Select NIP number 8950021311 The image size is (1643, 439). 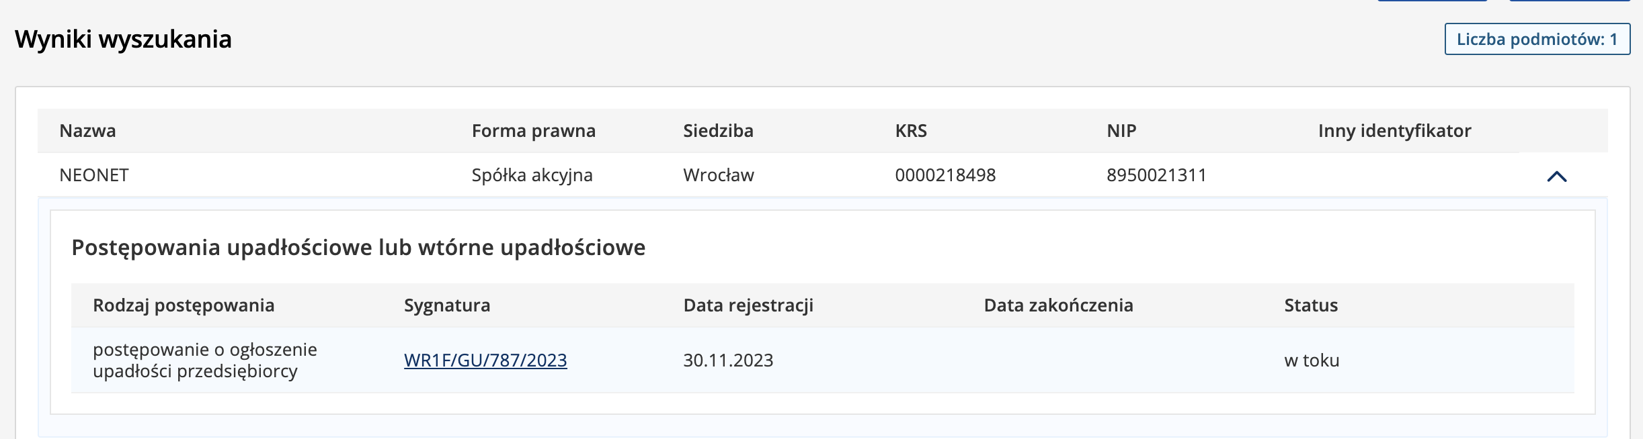tap(1156, 175)
